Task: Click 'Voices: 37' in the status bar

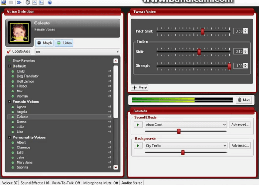Action: point(10,183)
